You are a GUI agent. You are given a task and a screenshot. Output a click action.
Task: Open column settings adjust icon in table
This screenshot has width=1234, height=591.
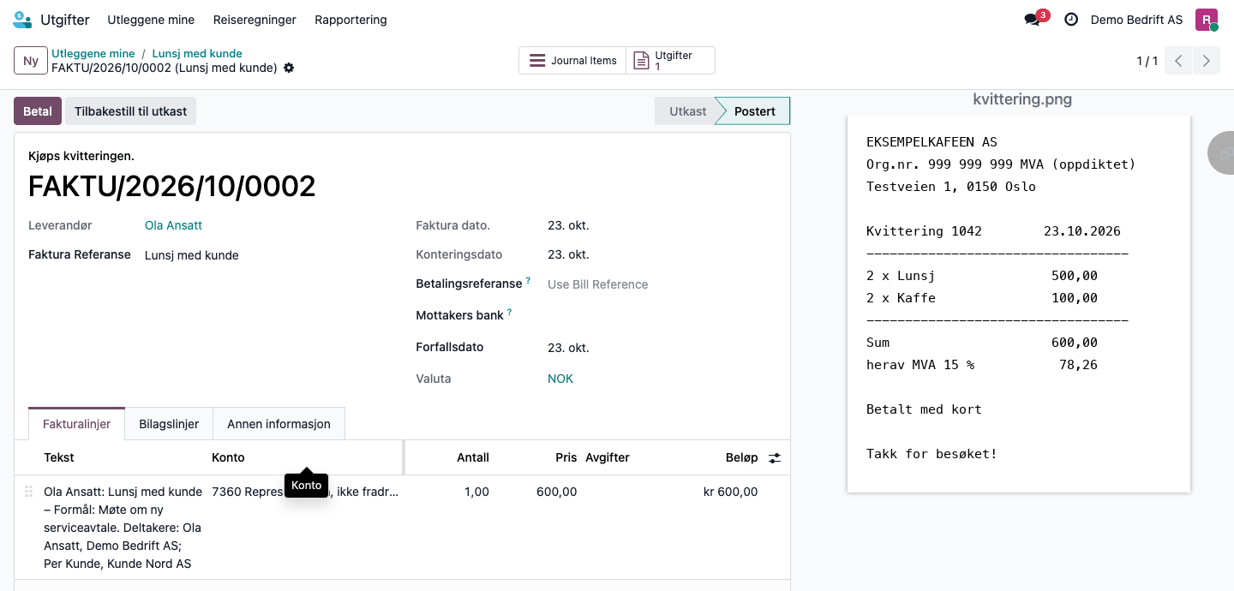(x=775, y=458)
